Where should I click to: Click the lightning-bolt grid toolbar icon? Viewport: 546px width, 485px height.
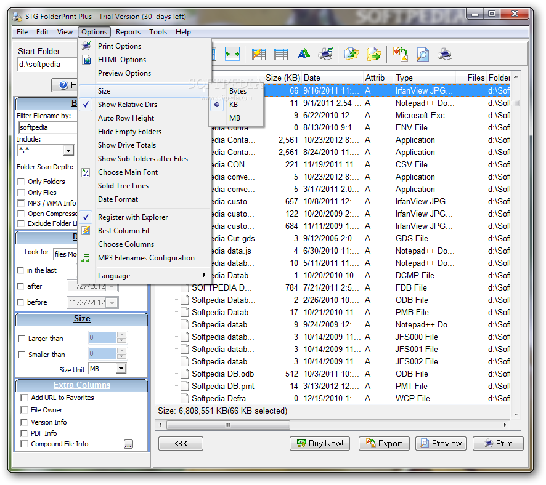(259, 54)
